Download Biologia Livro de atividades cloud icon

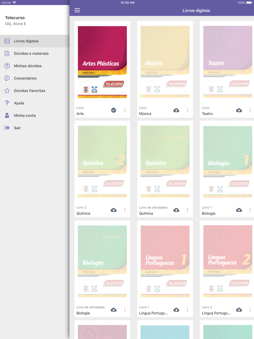[114, 310]
